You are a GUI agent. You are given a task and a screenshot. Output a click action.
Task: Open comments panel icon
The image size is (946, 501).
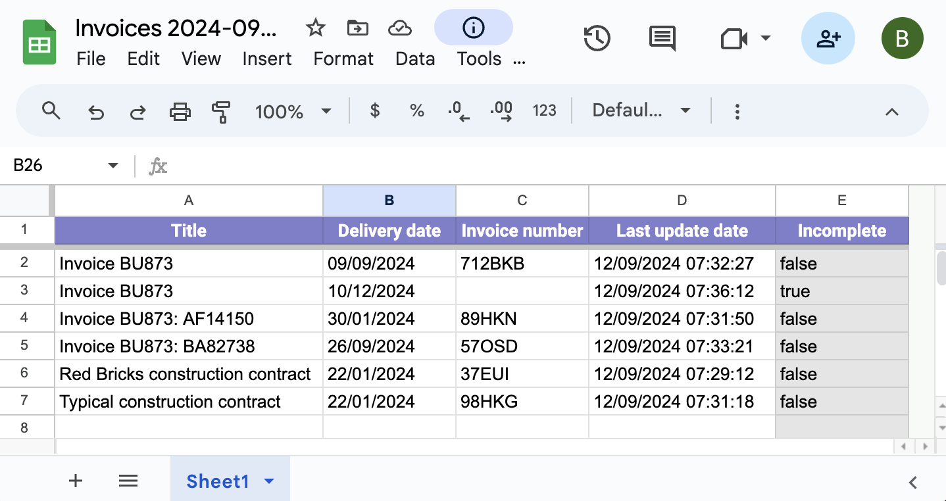pos(662,39)
